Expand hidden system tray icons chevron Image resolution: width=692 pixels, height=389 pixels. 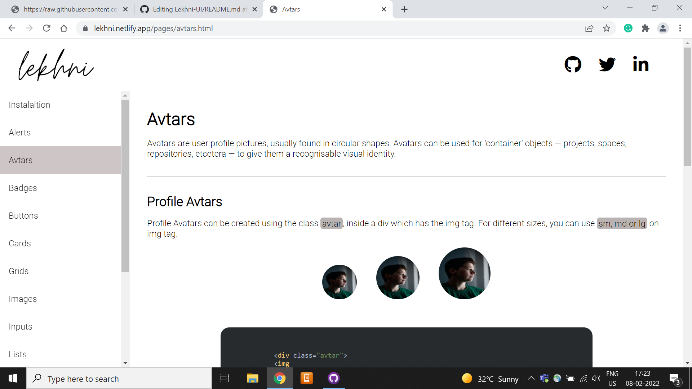coord(531,378)
